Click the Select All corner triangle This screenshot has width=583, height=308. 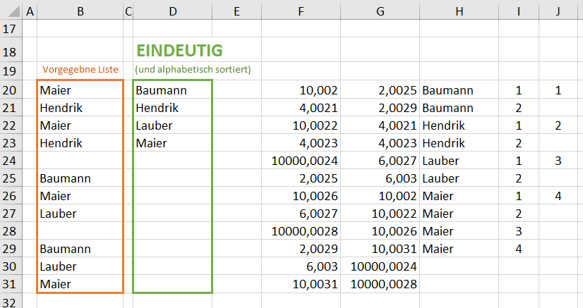pyautogui.click(x=13, y=11)
